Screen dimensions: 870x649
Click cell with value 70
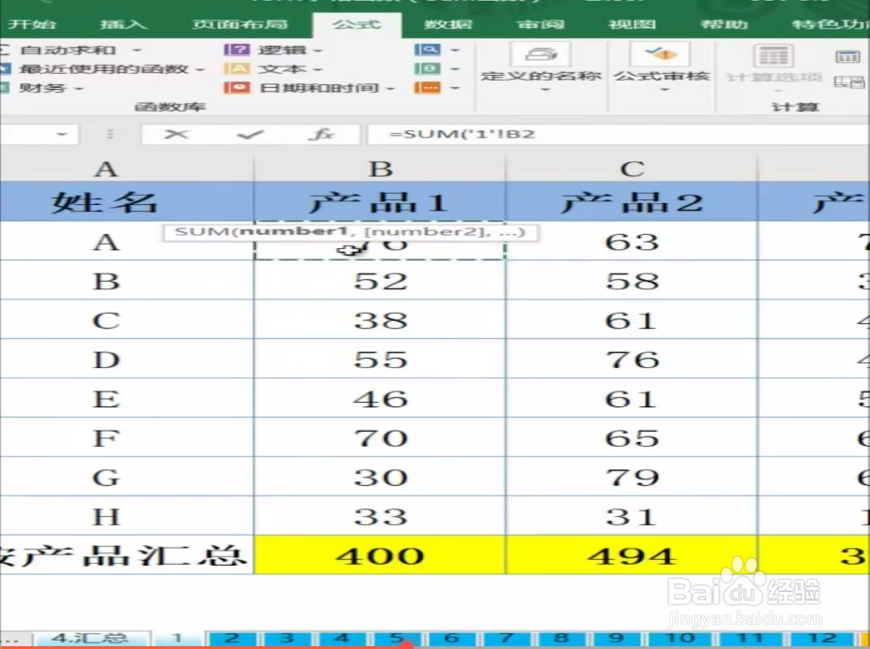pos(380,438)
